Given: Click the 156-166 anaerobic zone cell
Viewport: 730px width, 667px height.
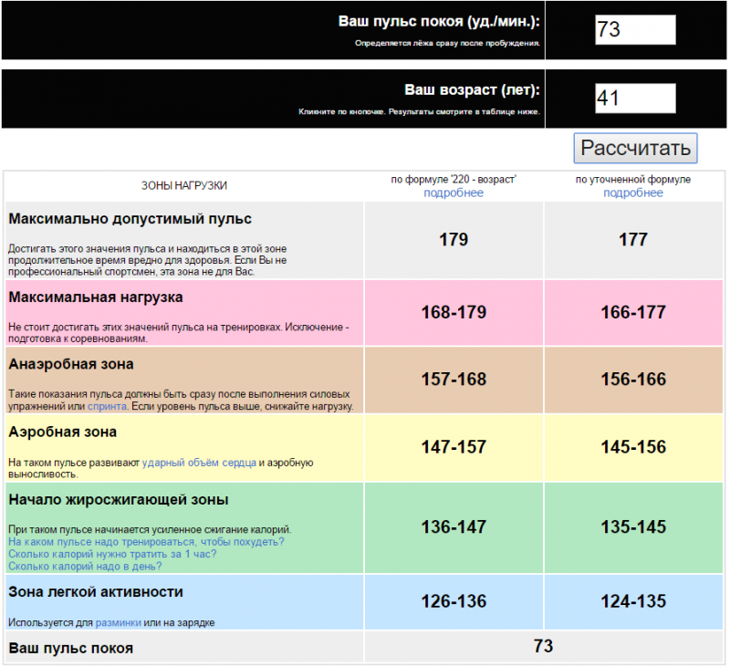Looking at the screenshot, I should click(632, 380).
